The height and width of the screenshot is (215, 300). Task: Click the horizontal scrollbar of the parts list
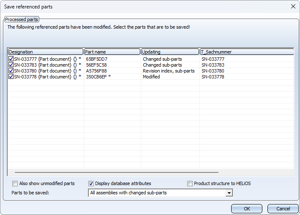pyautogui.click(x=117, y=172)
